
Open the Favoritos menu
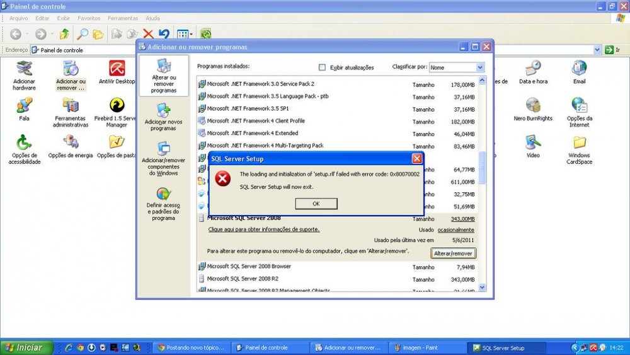89,18
